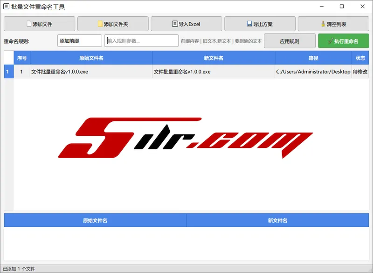Select the 新文件名 header in the file list

[x=214, y=58]
